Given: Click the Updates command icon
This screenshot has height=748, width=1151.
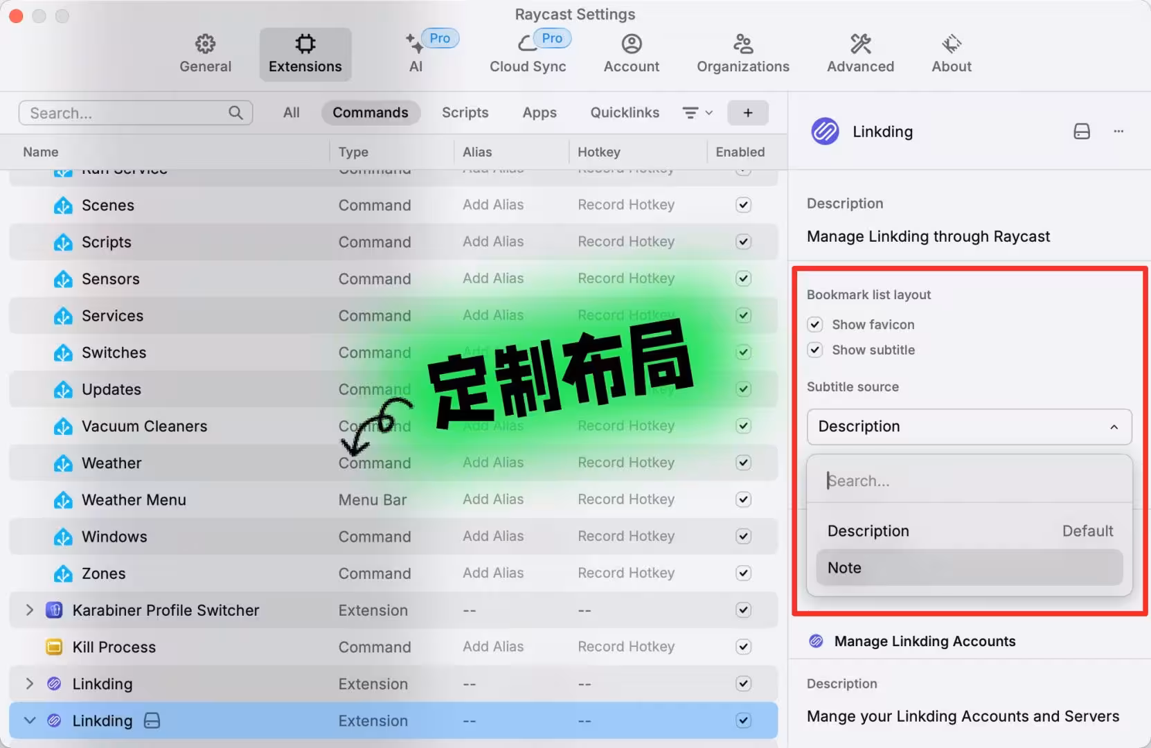Looking at the screenshot, I should pos(63,389).
